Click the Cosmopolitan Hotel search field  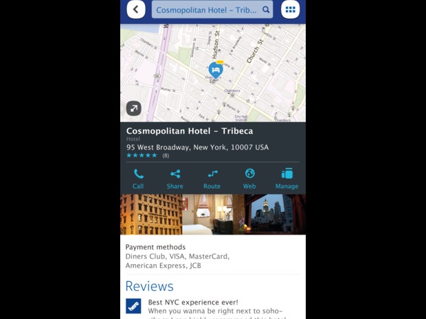pyautogui.click(x=212, y=10)
